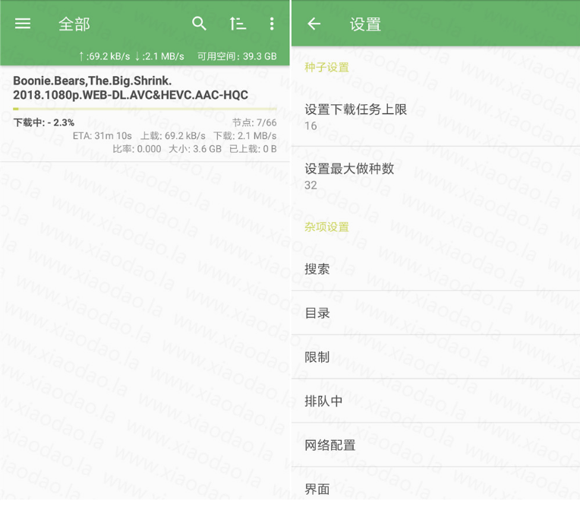Click the 杂项设置 section header
The image size is (580, 510).
[326, 226]
